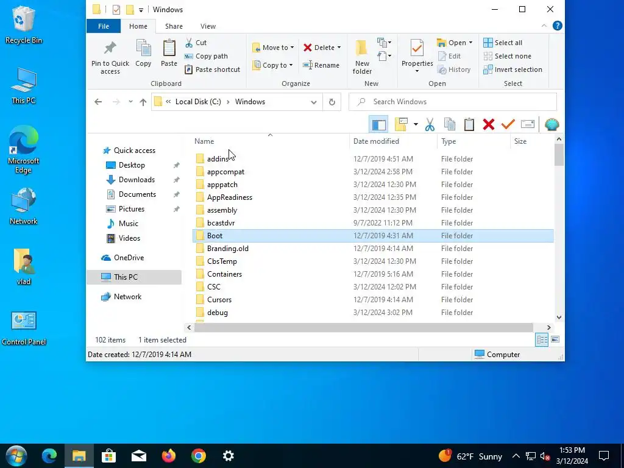This screenshot has height=468, width=624.
Task: Click Select none
Action: click(507, 56)
